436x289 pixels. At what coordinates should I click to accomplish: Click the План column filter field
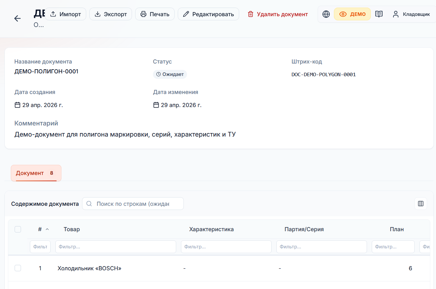pyautogui.click(x=393, y=247)
